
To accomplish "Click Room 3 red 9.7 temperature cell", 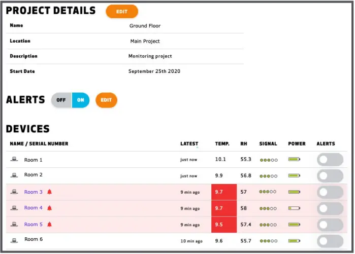I will (224, 192).
